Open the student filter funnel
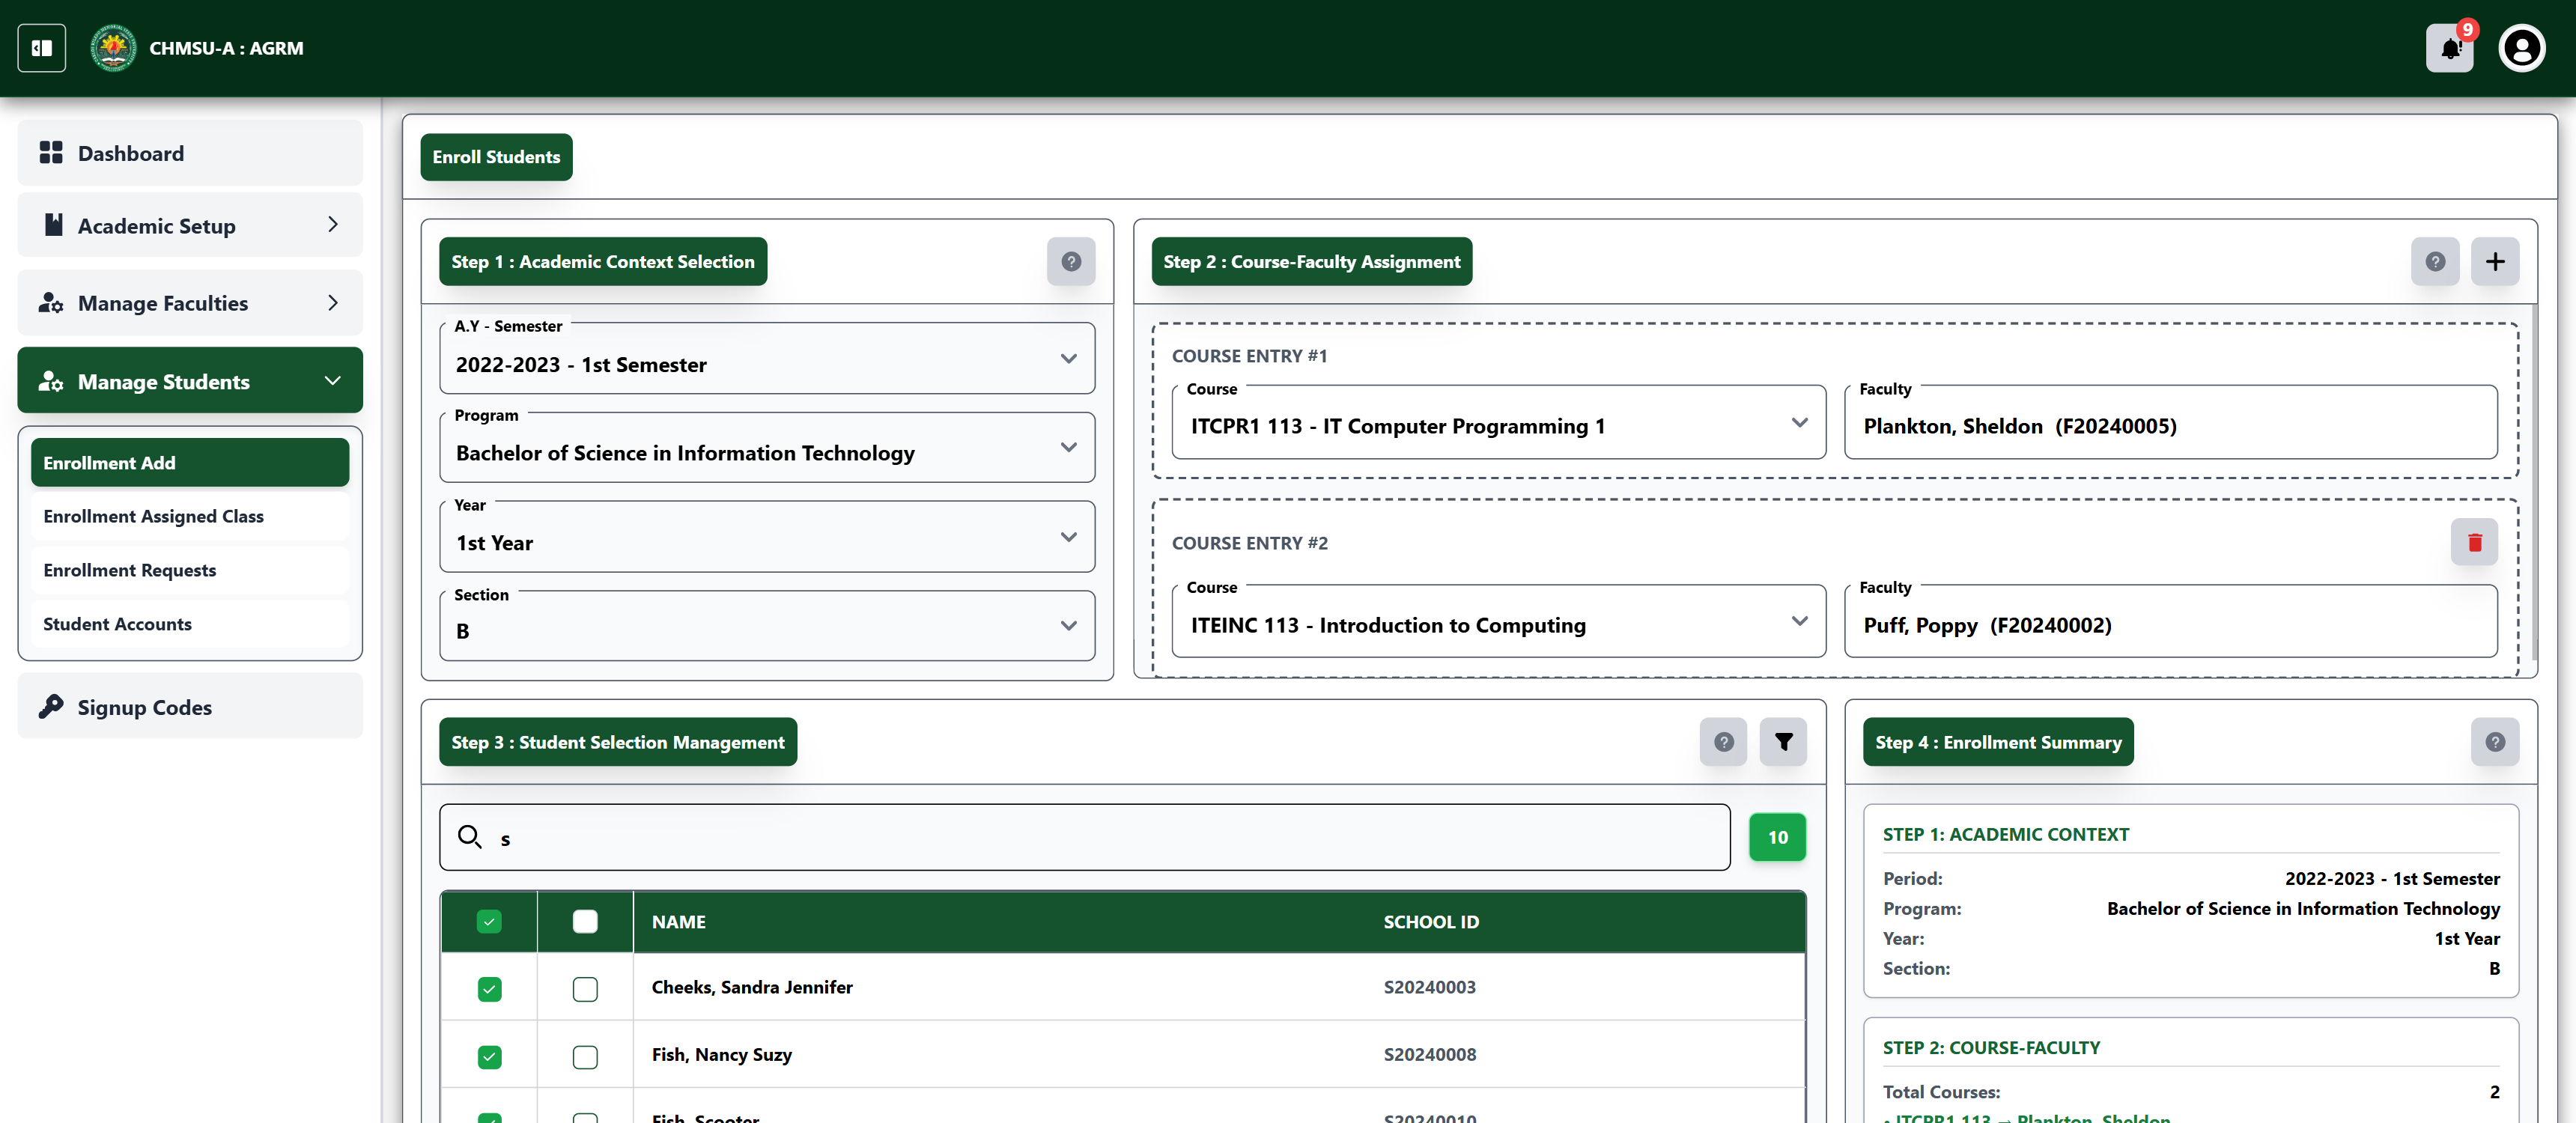Viewport: 2576px width, 1123px height. (x=1783, y=742)
